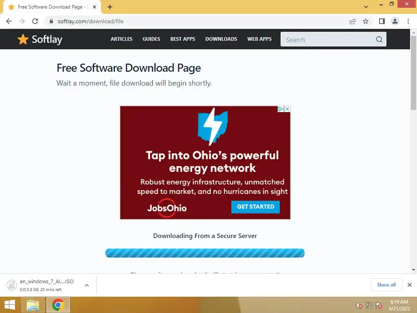This screenshot has width=417, height=313.
Task: Click Show all downloads button
Action: click(386, 285)
